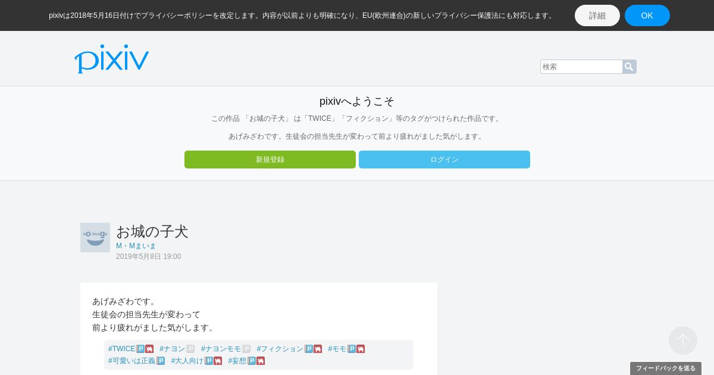Open the red camel icon next to #TWICE

[x=149, y=349]
